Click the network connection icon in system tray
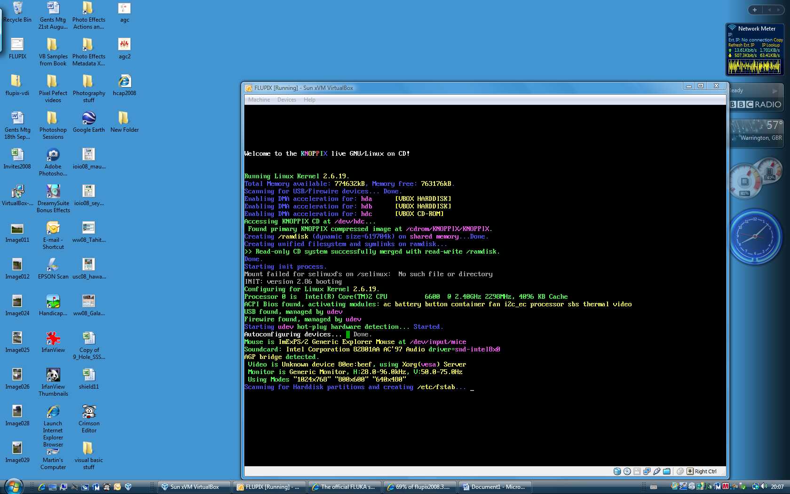 [x=755, y=486]
